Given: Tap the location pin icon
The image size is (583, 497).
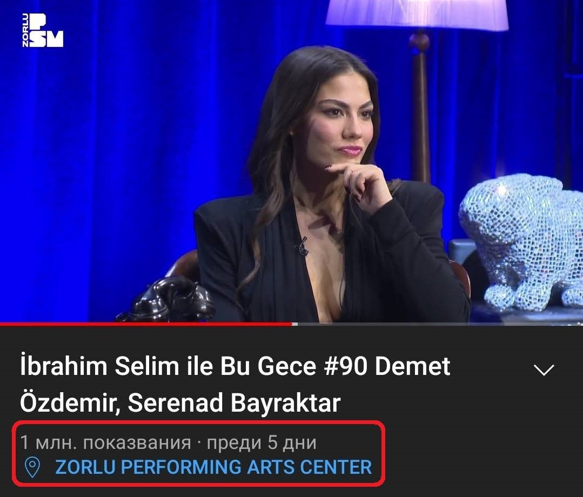Looking at the screenshot, I should click(32, 468).
